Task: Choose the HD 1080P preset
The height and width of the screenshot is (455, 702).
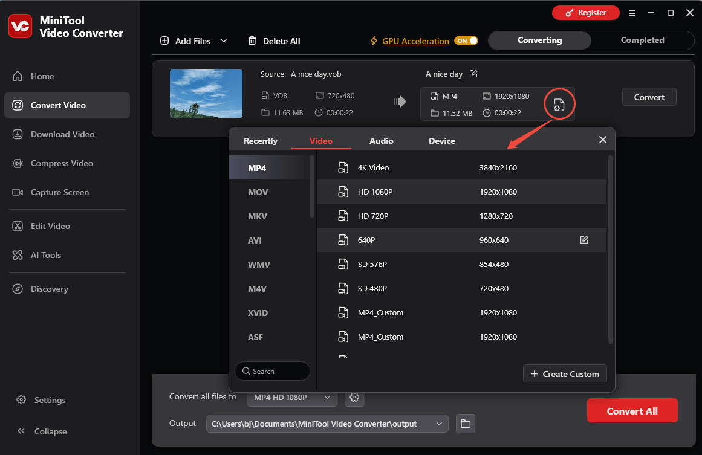Action: pyautogui.click(x=461, y=192)
